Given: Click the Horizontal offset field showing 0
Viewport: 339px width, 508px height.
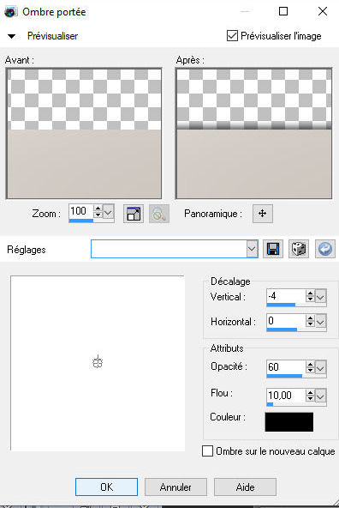Looking at the screenshot, I should pos(286,321).
